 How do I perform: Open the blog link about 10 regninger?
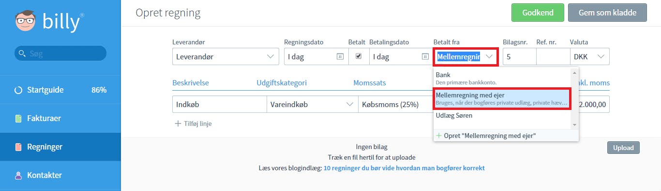[x=404, y=168]
